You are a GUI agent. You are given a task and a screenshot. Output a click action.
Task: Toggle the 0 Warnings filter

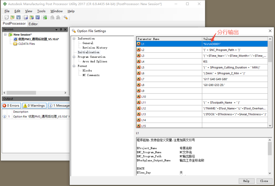tap(34, 106)
